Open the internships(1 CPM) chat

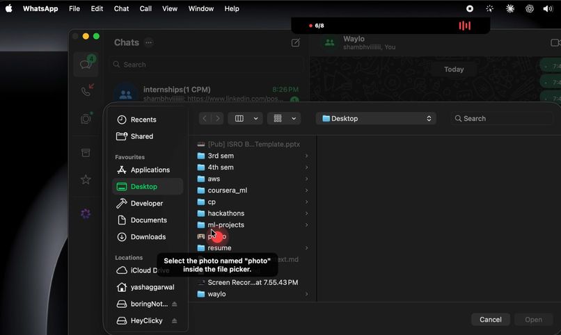click(x=206, y=93)
